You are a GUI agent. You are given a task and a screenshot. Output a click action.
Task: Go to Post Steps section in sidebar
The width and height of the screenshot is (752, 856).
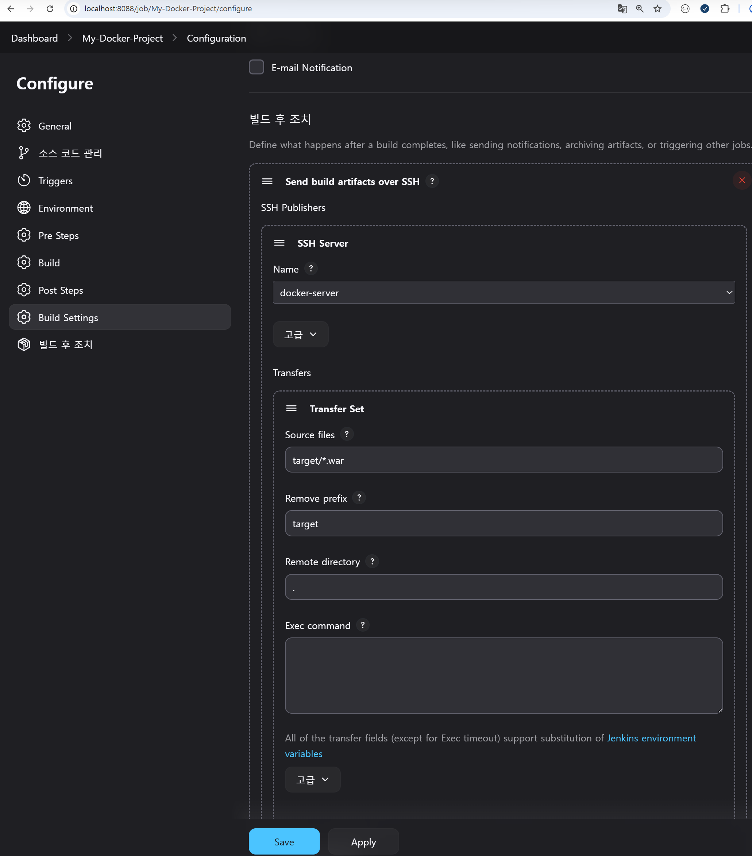click(61, 290)
